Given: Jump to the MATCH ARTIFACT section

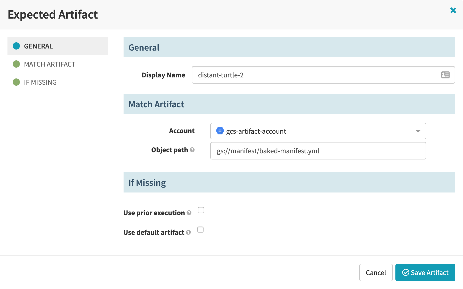Looking at the screenshot, I should pos(50,64).
